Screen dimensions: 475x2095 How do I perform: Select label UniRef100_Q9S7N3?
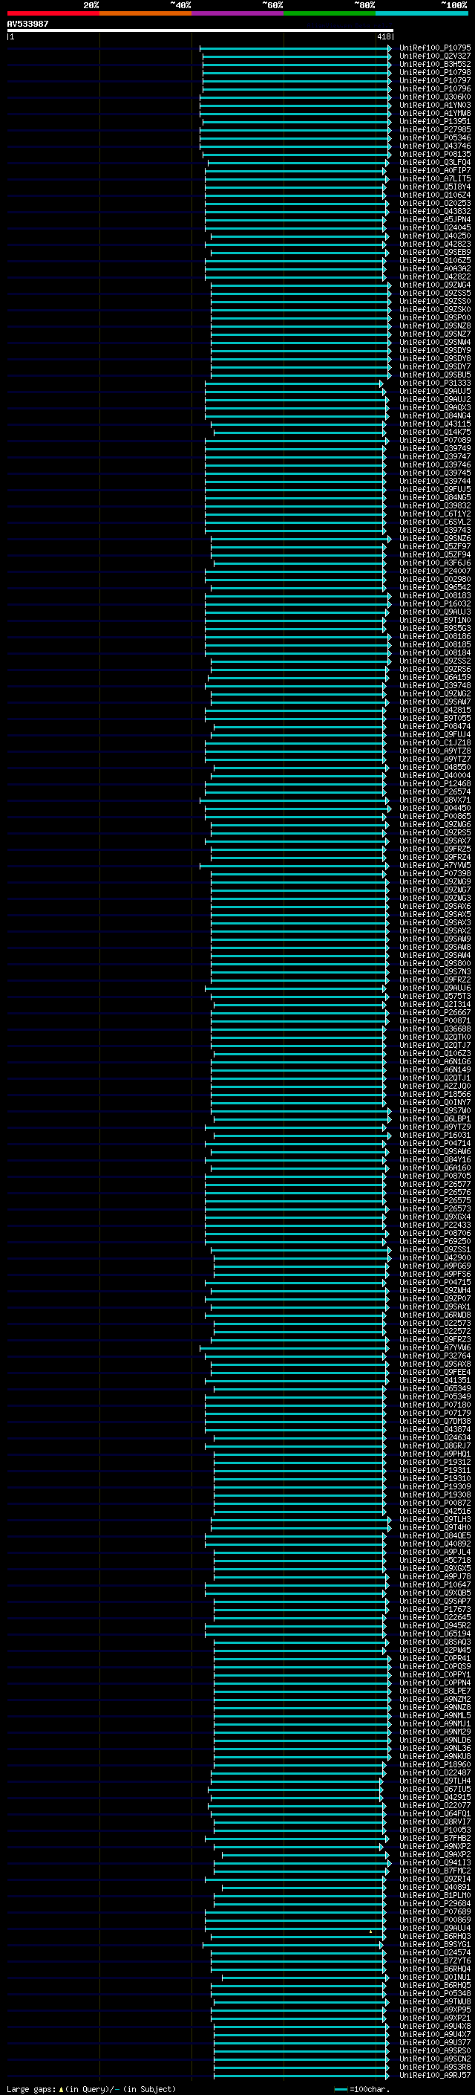point(434,972)
